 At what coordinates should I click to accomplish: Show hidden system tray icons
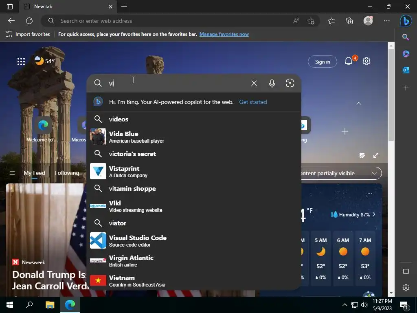pos(345,305)
